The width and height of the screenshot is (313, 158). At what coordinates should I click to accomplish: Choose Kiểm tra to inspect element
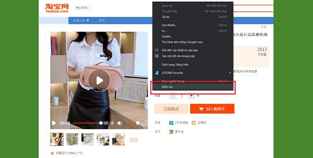pos(193,87)
